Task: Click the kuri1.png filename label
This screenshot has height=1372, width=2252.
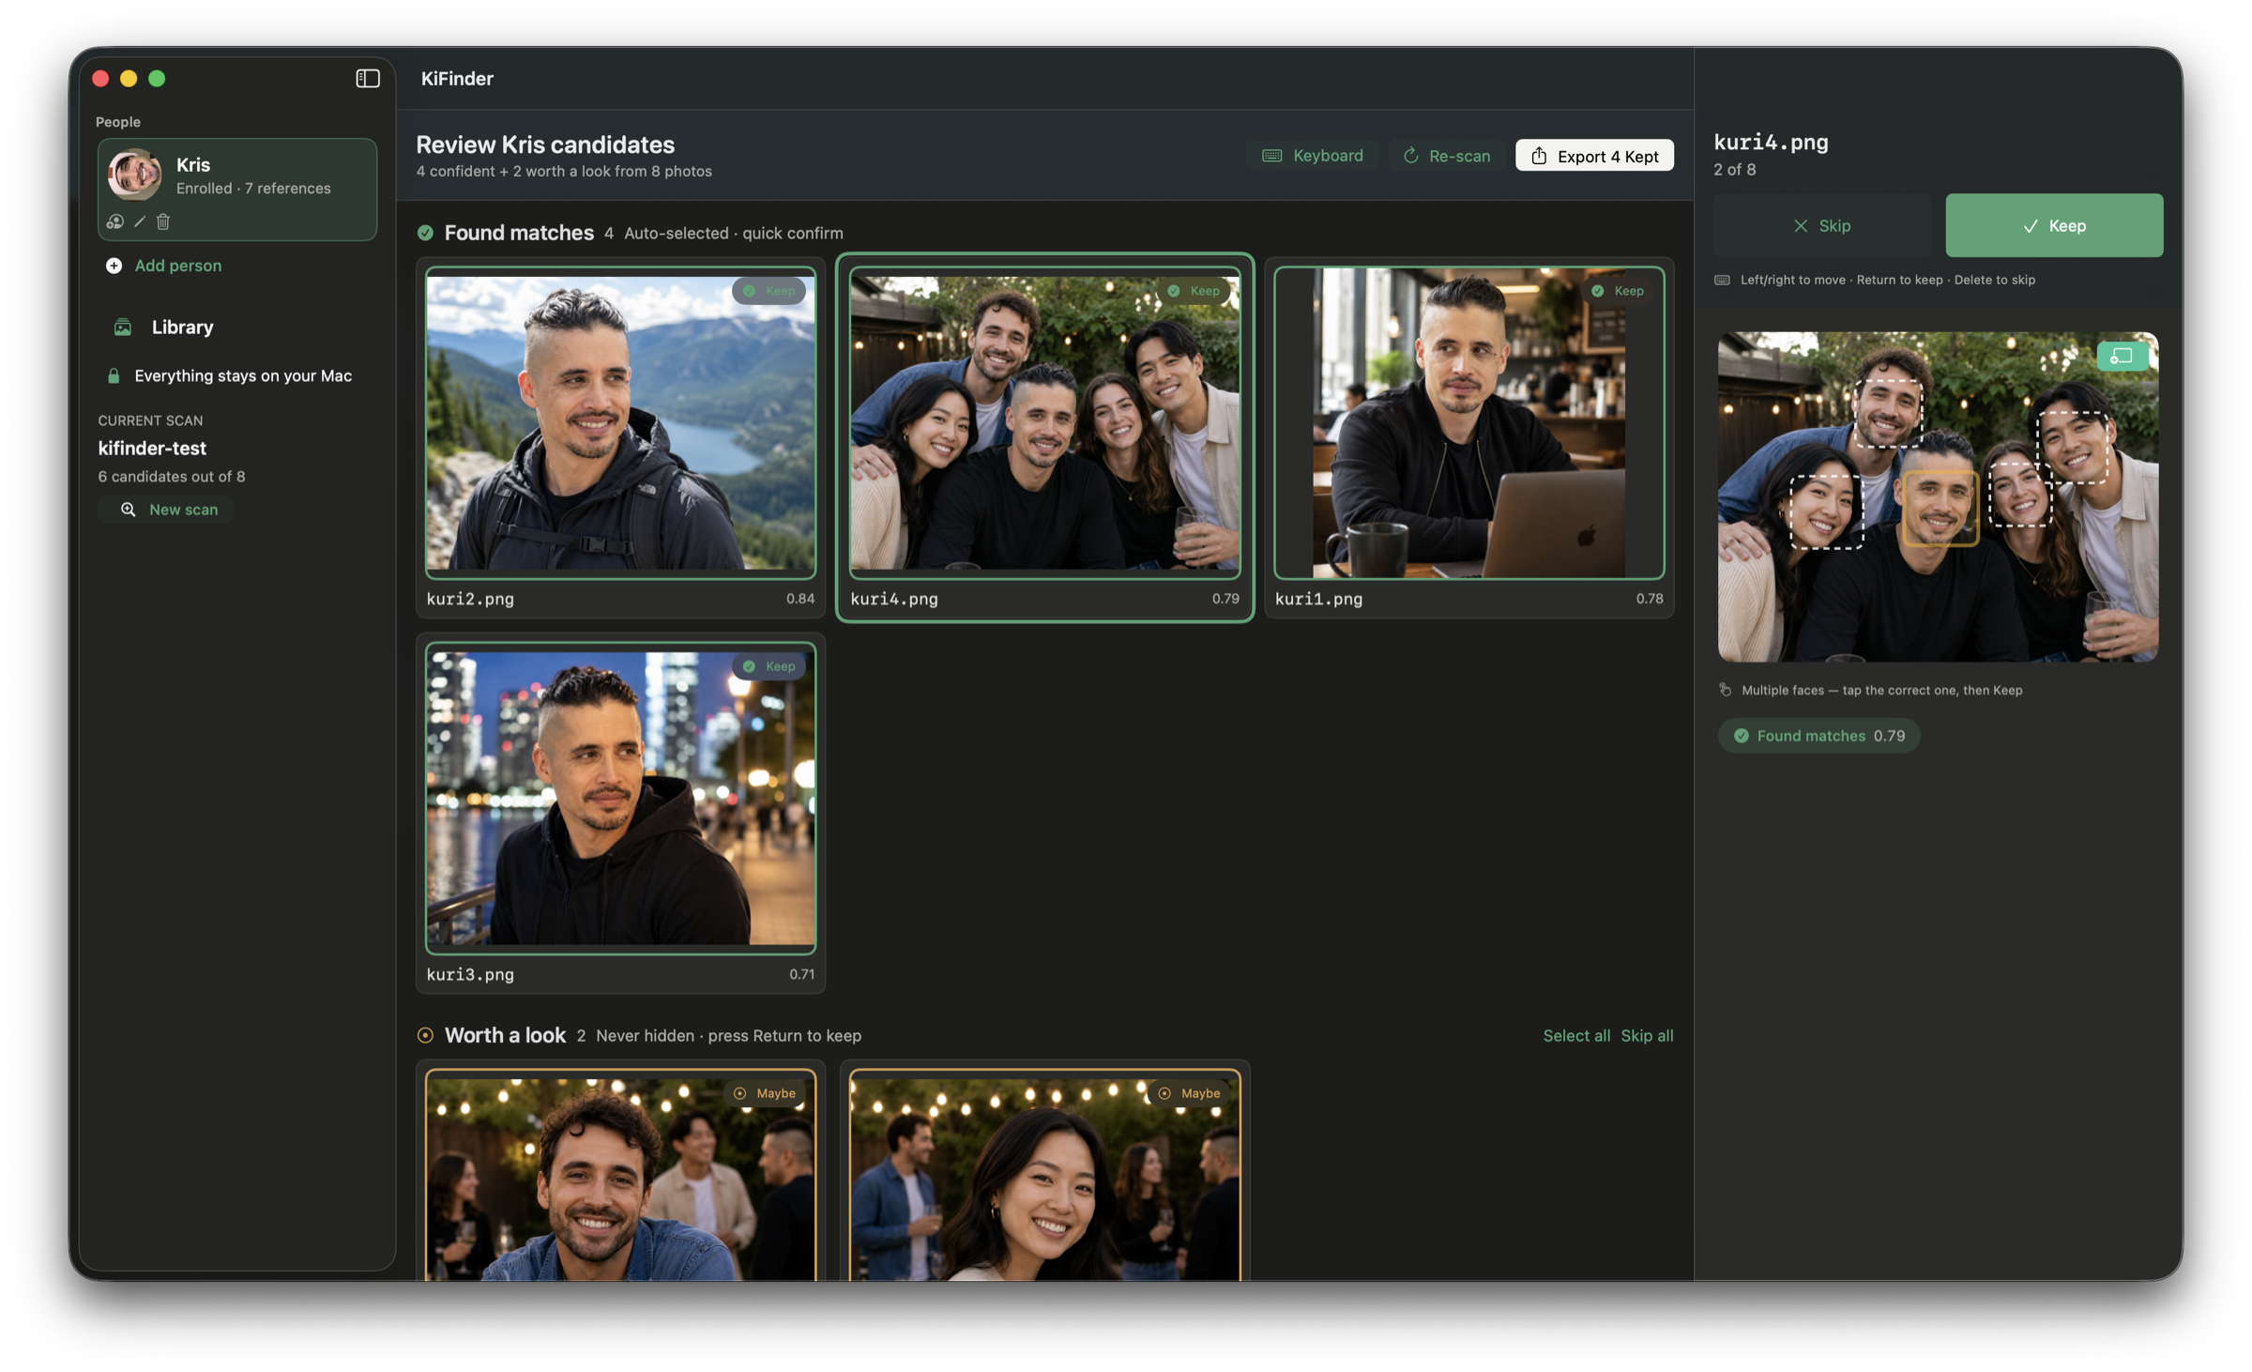Action: pos(1318,599)
